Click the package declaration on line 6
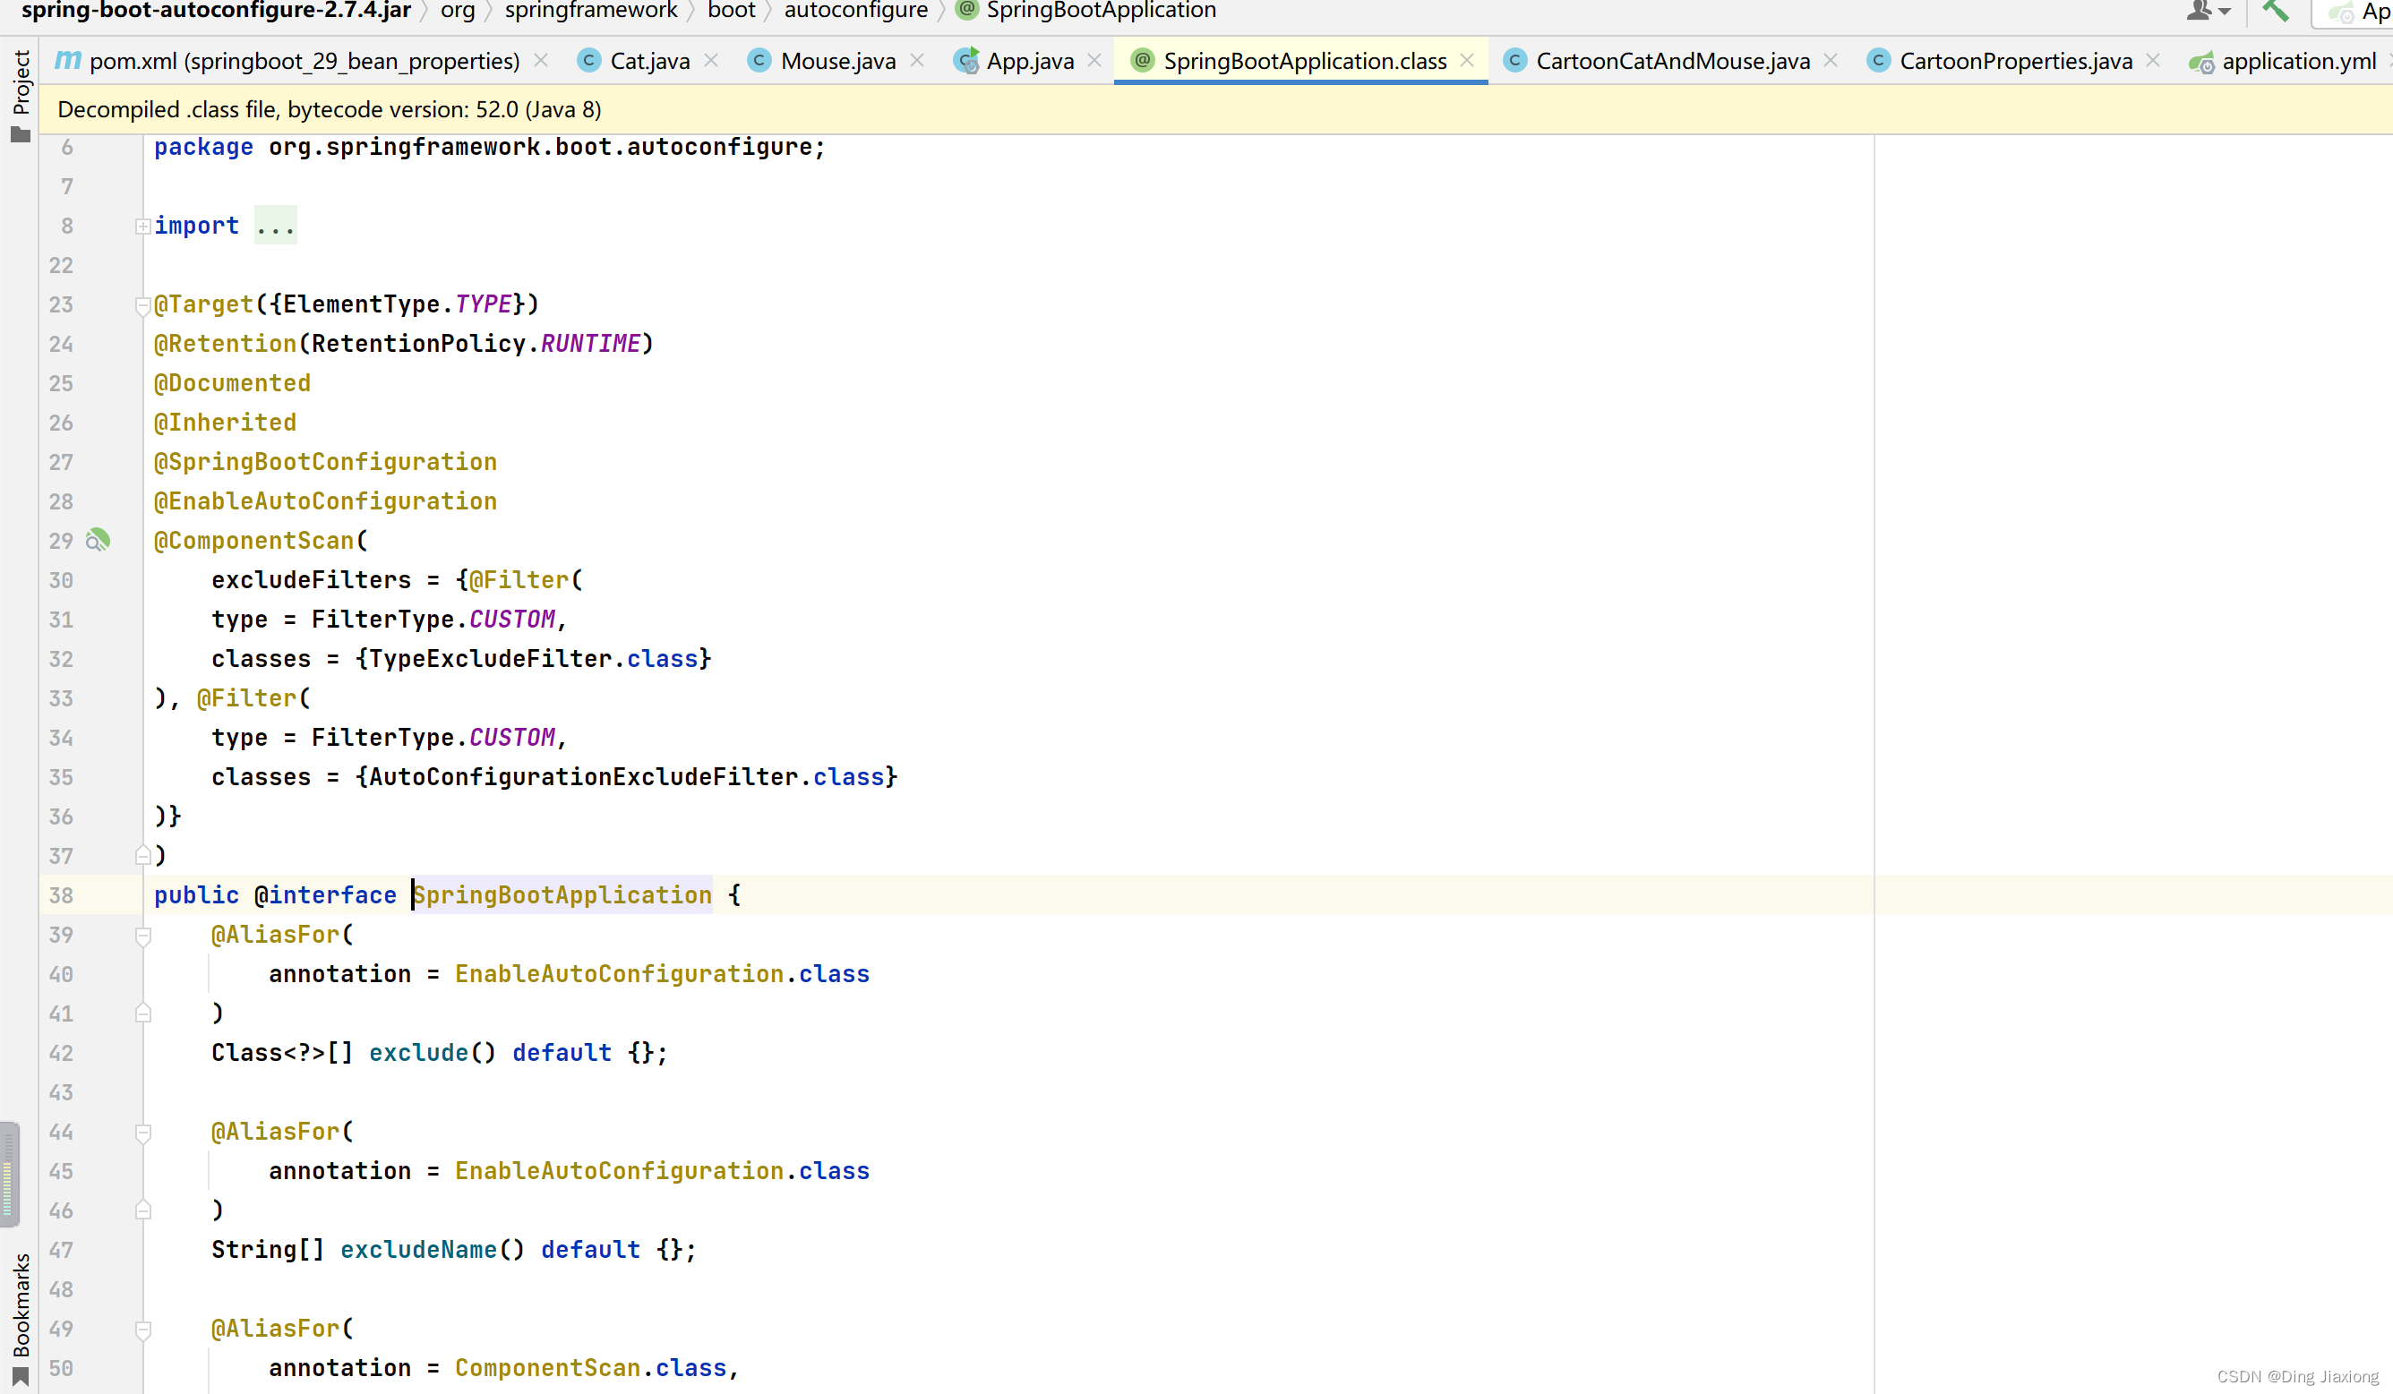The height and width of the screenshot is (1394, 2393). 490,147
